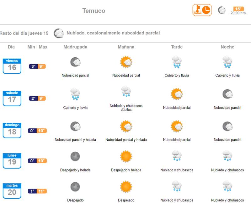The width and height of the screenshot is (251, 214).
Task: Click the orange thermometer and clock icon
Action: coord(202,10)
